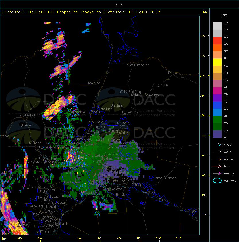239x242 pixels.
Task: Pick the bright yellow 51-54 dBZ swatch
Action: pyautogui.click(x=217, y=62)
